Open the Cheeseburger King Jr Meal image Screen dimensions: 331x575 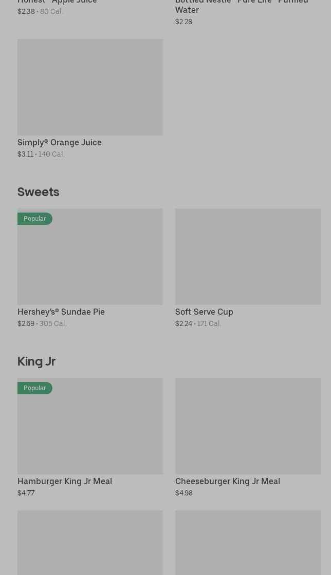248,426
